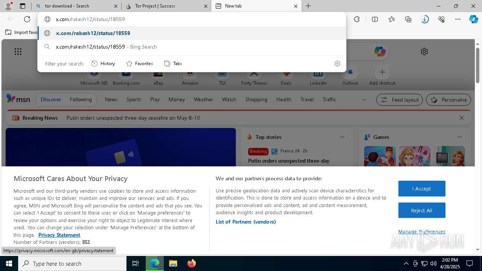Open the Weather category in MSN
Image resolution: width=482 pixels, height=271 pixels.
pos(203,99)
